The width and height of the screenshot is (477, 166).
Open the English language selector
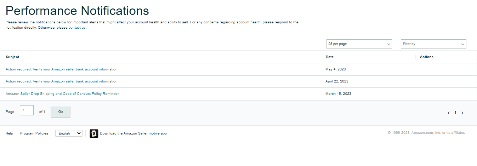click(x=69, y=133)
